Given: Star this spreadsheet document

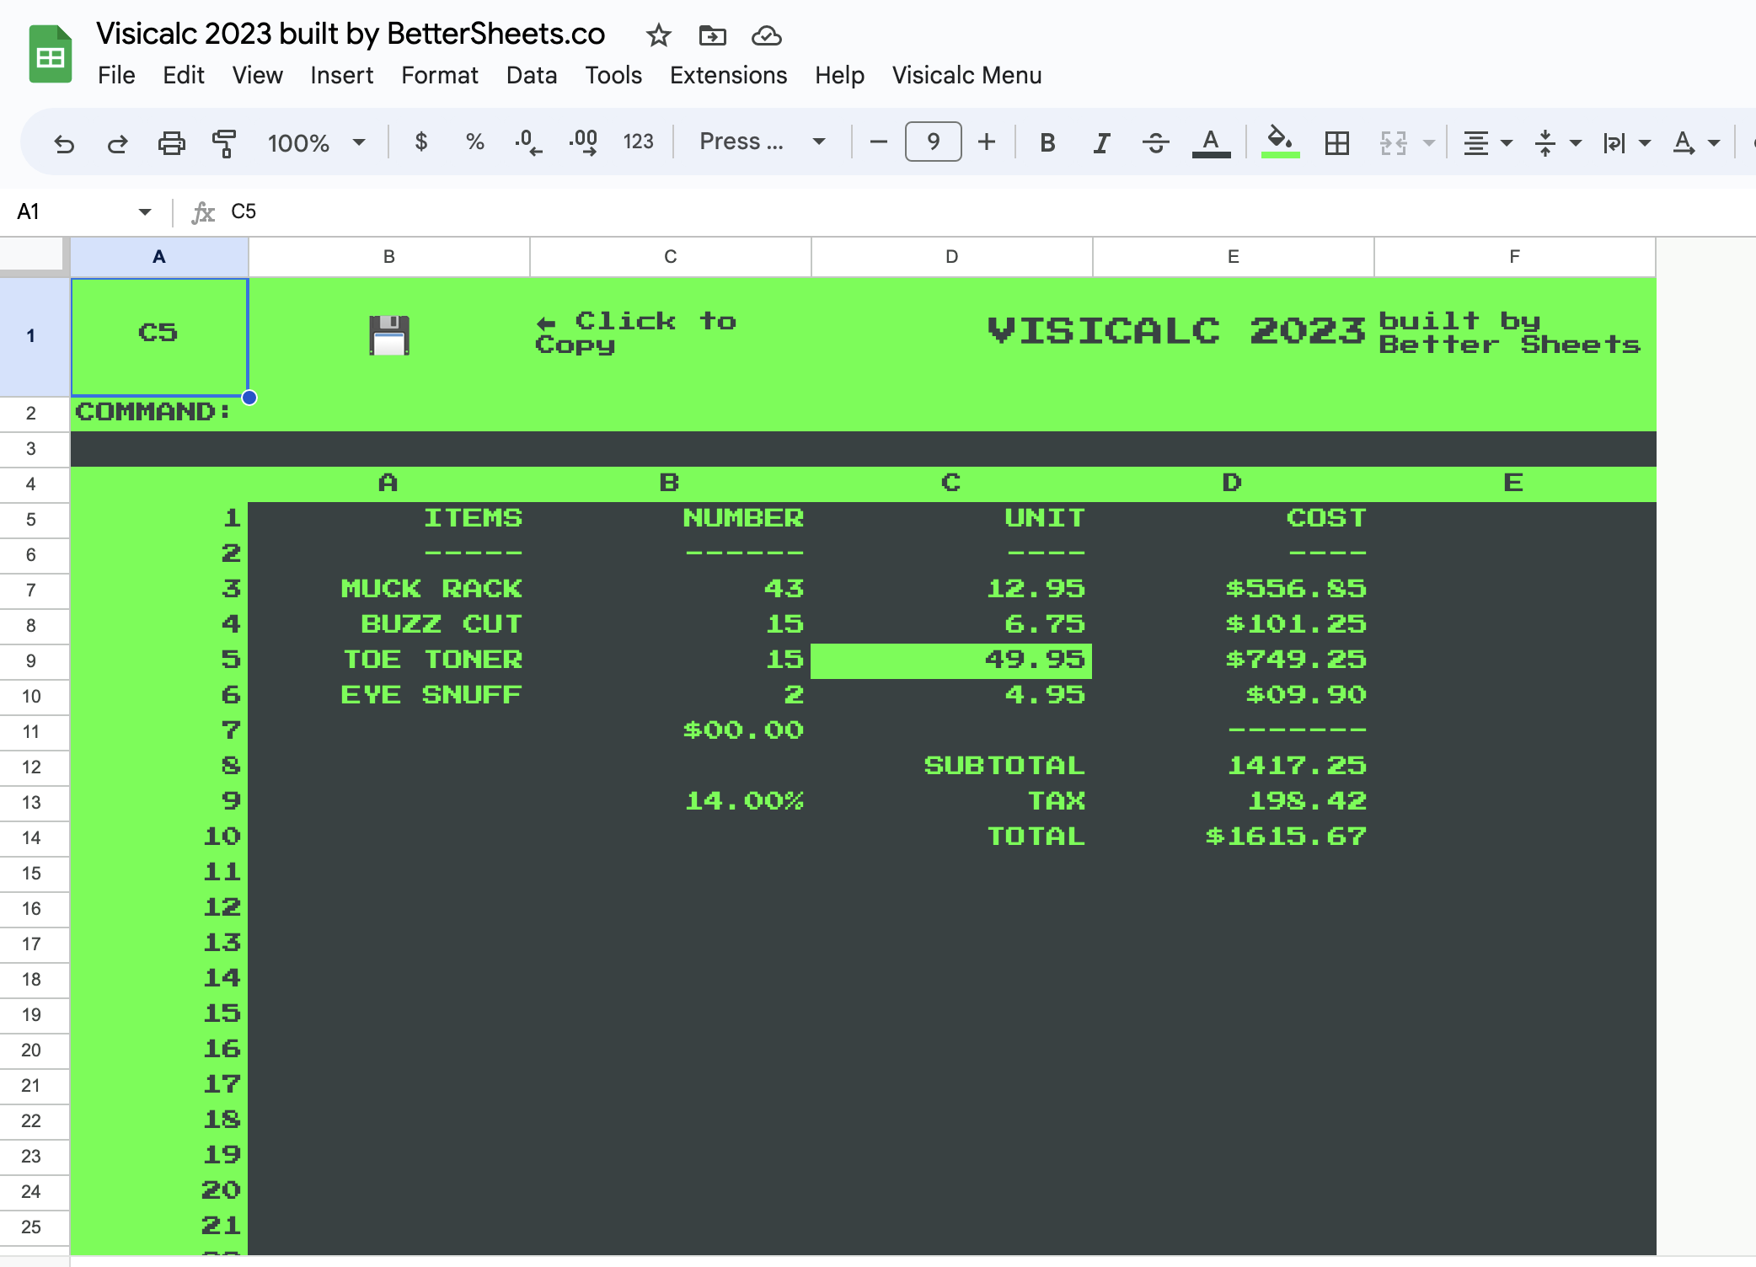Looking at the screenshot, I should point(658,35).
